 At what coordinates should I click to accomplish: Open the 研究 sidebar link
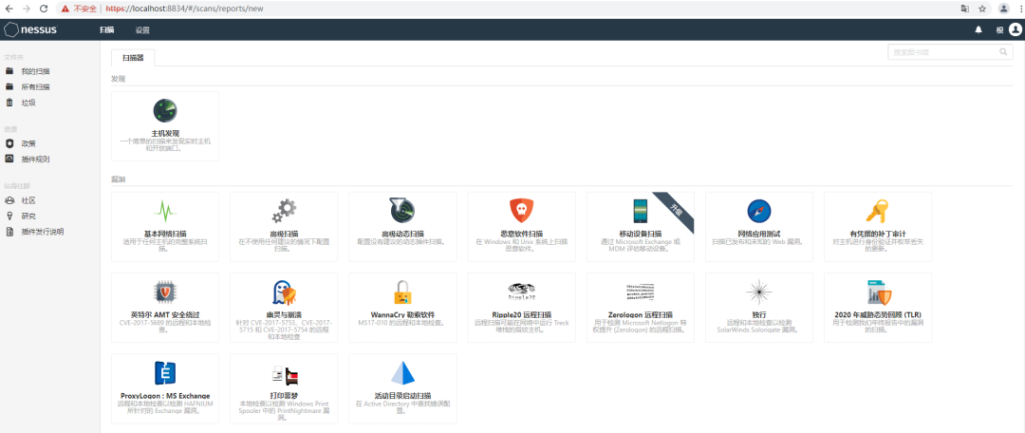[28, 216]
